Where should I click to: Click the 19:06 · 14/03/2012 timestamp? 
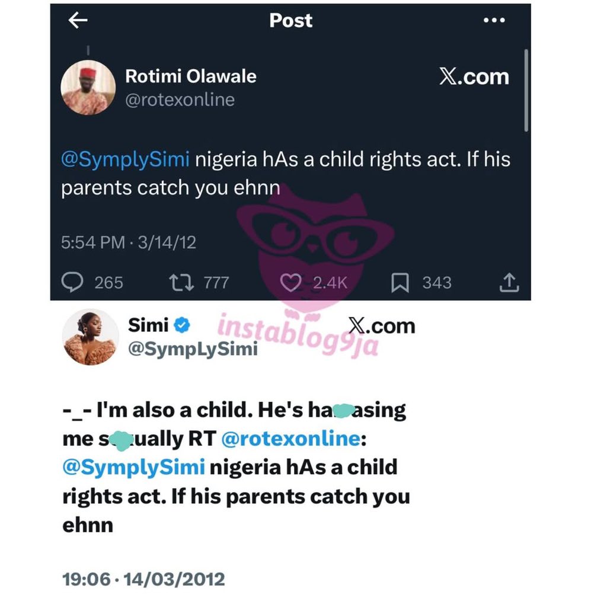click(143, 579)
